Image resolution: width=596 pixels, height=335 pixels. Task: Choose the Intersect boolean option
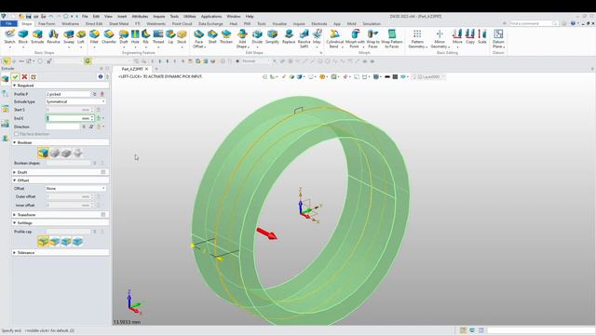tap(77, 153)
